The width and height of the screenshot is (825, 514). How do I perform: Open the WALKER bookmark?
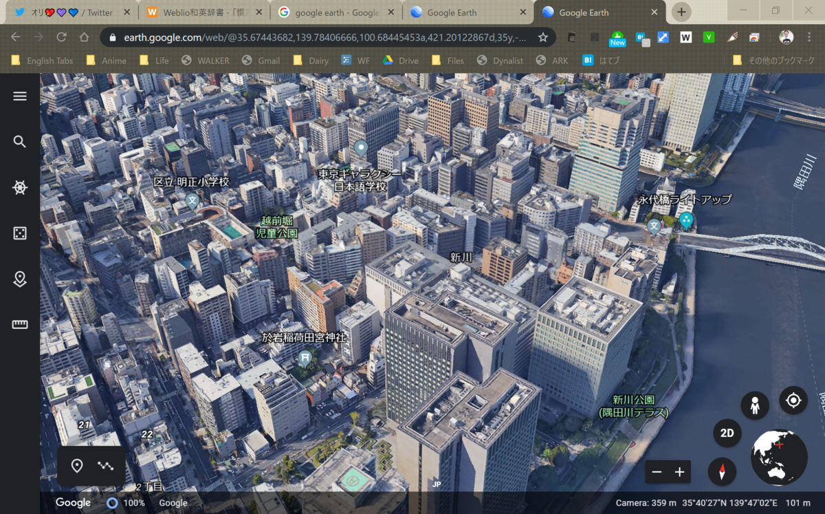point(205,61)
